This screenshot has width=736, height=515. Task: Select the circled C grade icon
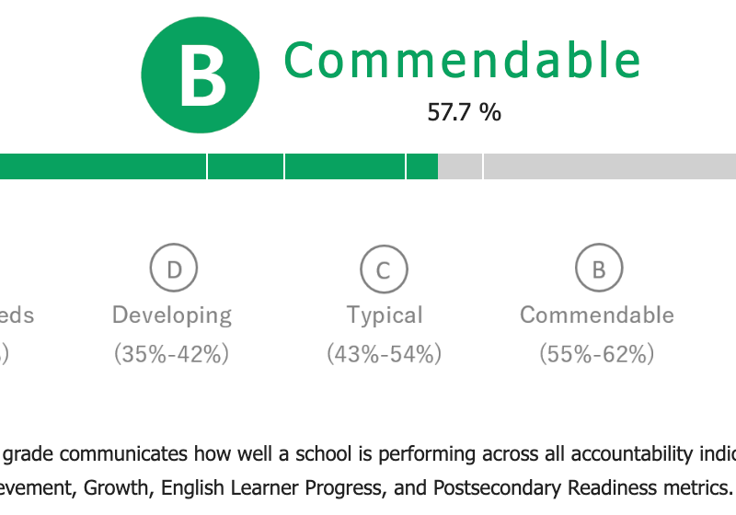[384, 269]
